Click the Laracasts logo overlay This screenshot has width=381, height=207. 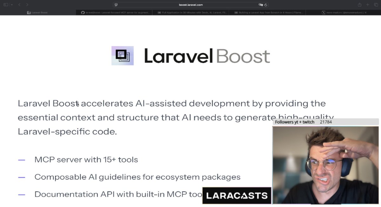[x=237, y=196]
